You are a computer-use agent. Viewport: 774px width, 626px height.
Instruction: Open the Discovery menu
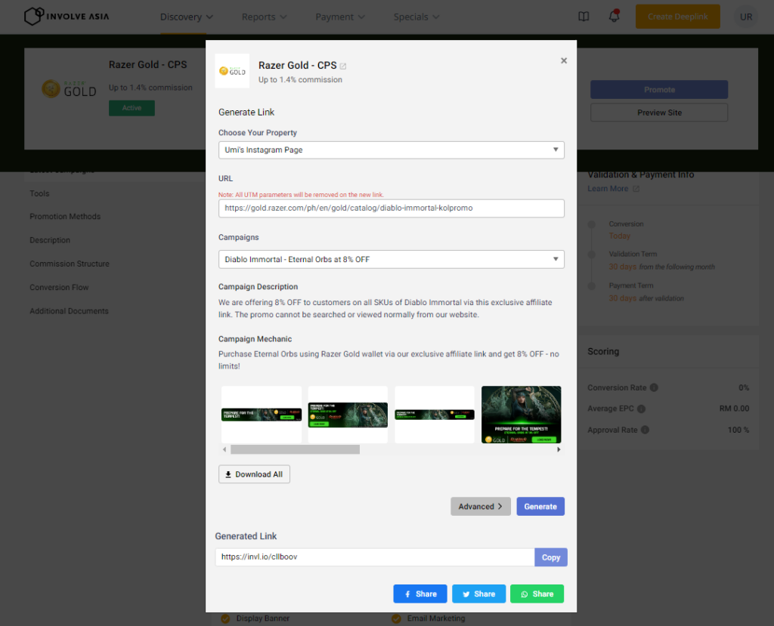point(186,16)
